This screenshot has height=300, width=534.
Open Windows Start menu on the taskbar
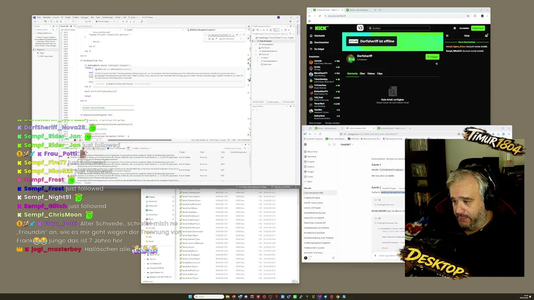[190, 297]
